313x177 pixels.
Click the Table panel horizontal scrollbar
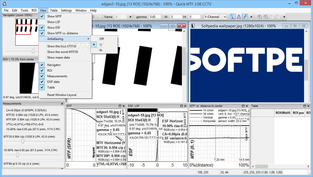tap(281, 166)
